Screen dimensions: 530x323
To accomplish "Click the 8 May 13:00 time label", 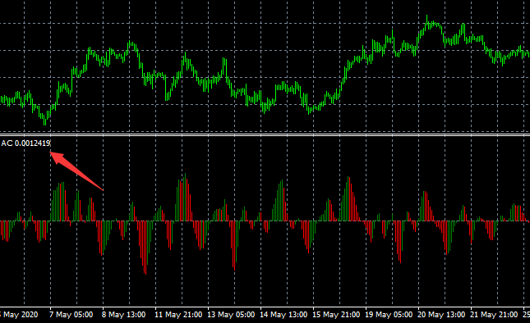I will [x=124, y=315].
